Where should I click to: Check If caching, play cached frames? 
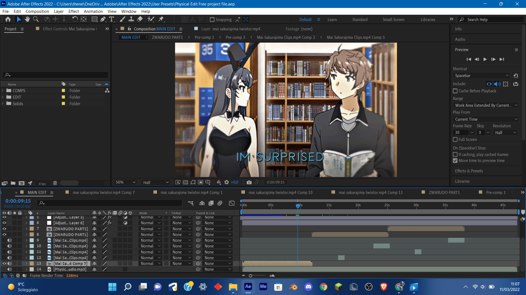(455, 155)
